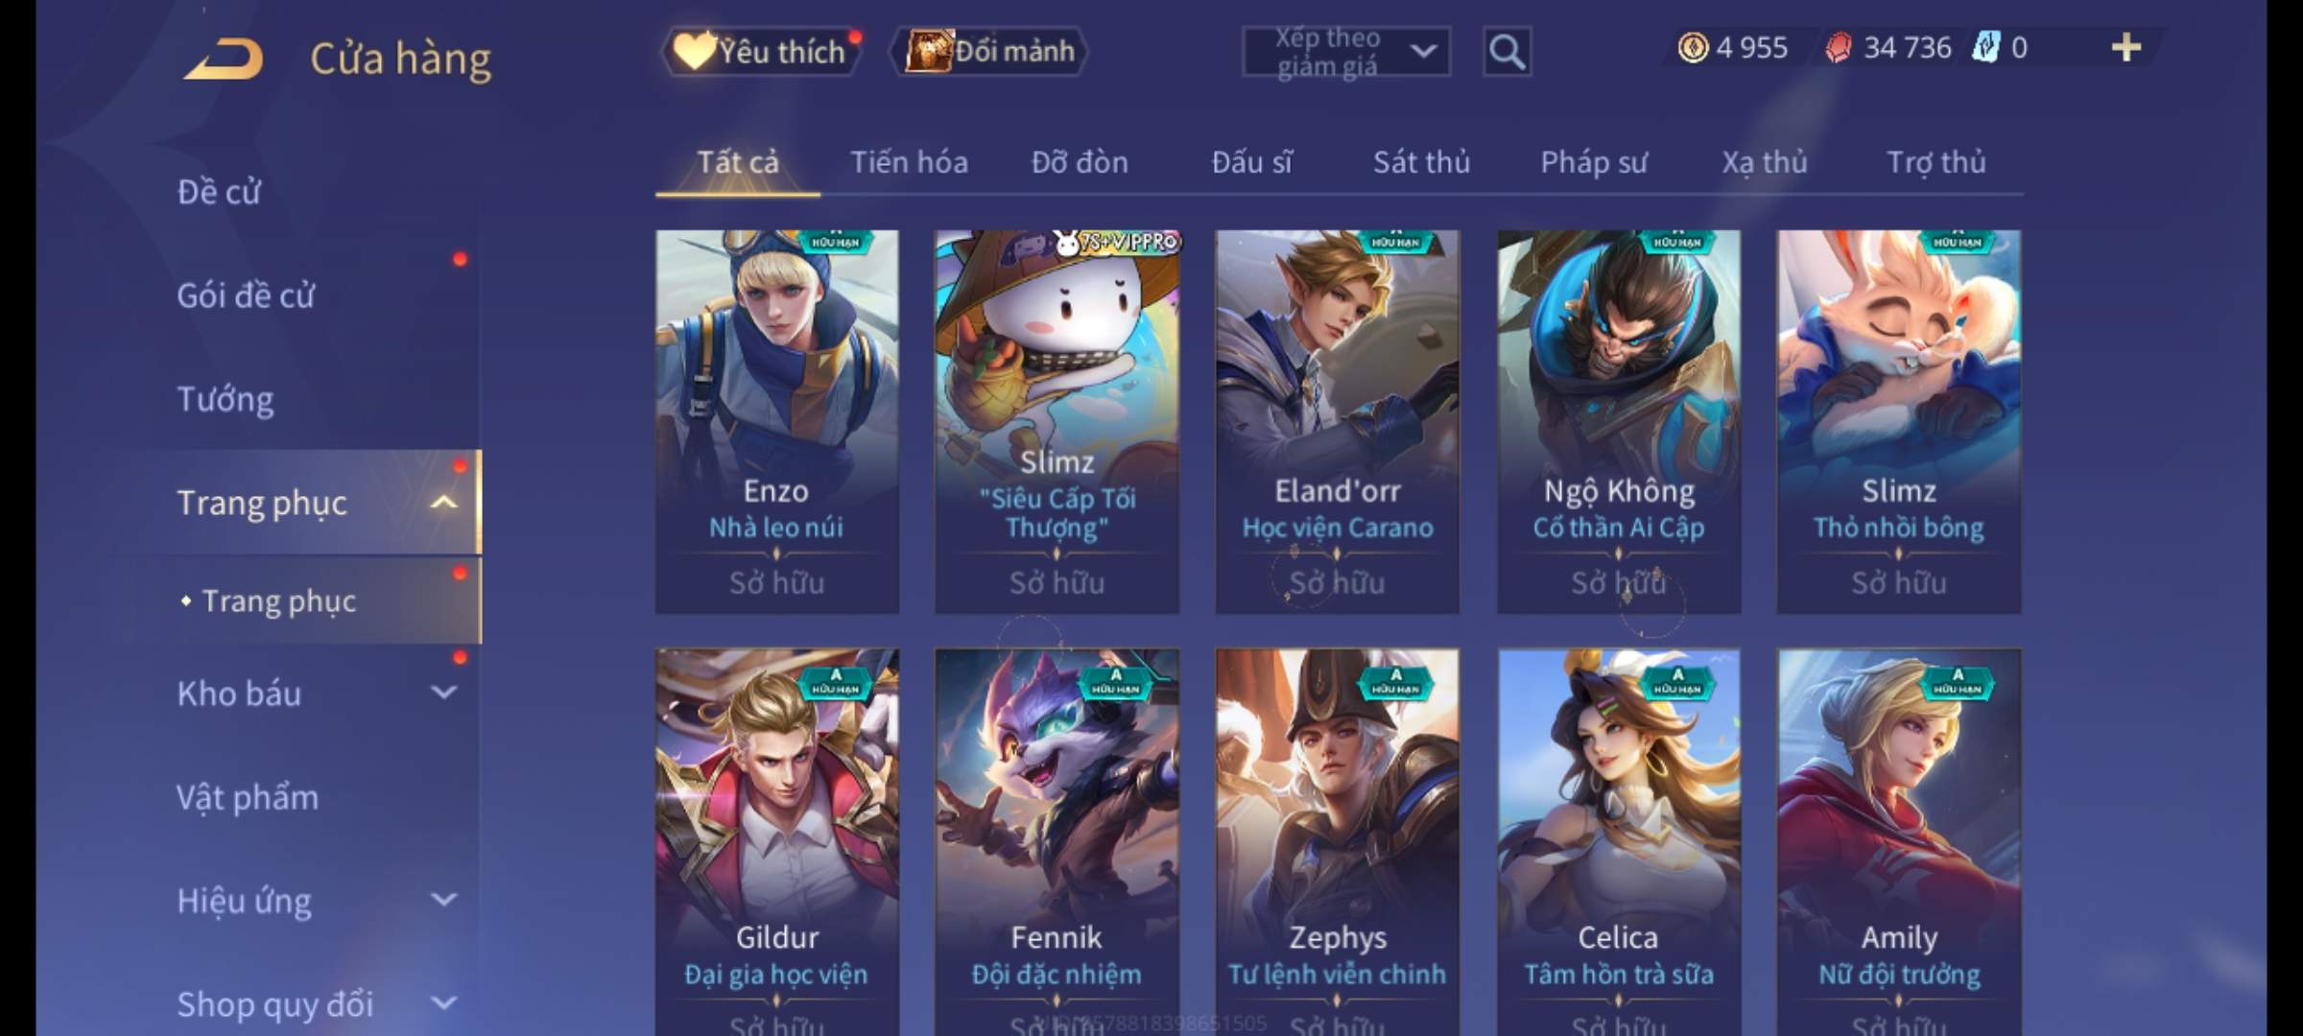2303x1036 pixels.
Task: Tap the red ruby currency icon
Action: coord(1838,47)
